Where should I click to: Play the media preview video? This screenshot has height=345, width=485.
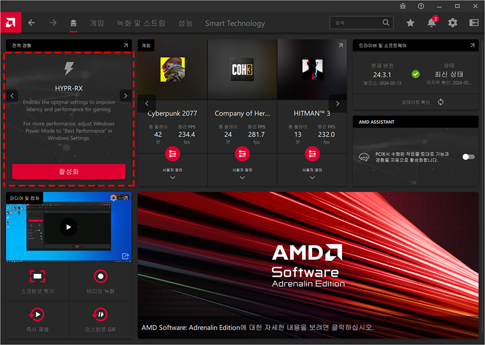click(x=68, y=227)
